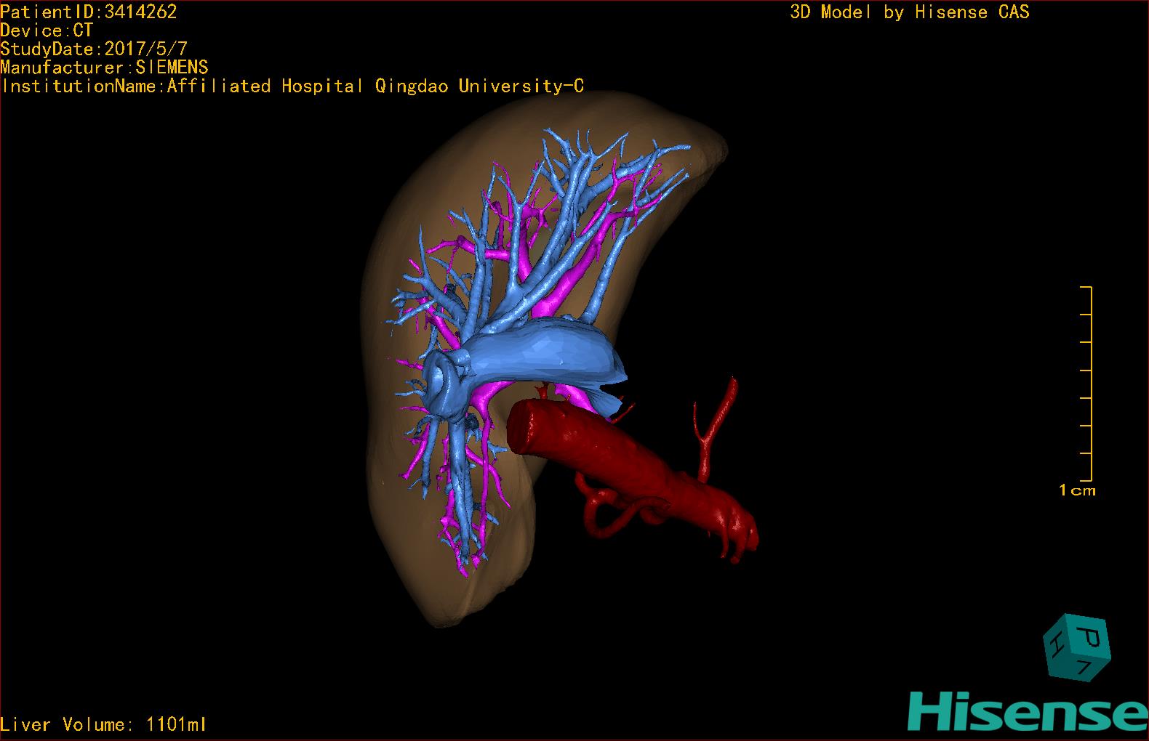Click the InstitutionName Affiliated Hospital Qingdao text
Screen dimensions: 1149x741
pos(292,86)
